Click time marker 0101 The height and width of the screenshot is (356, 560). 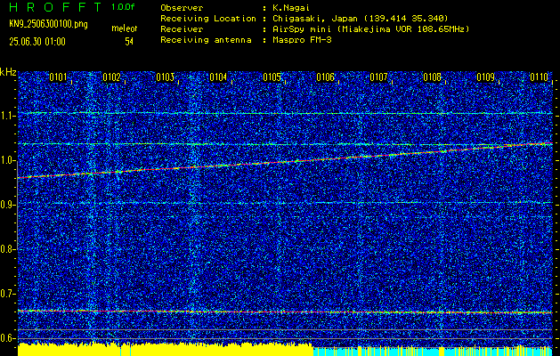(58, 77)
